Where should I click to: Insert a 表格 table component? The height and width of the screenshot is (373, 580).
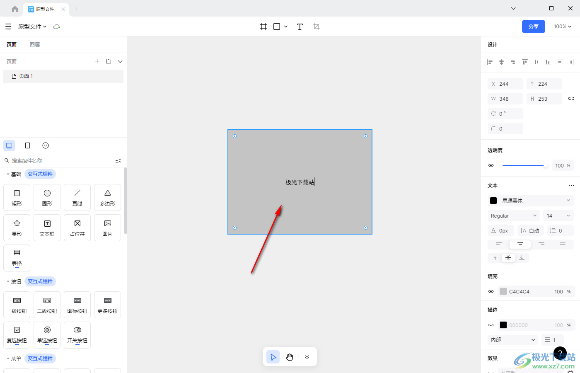coord(17,258)
